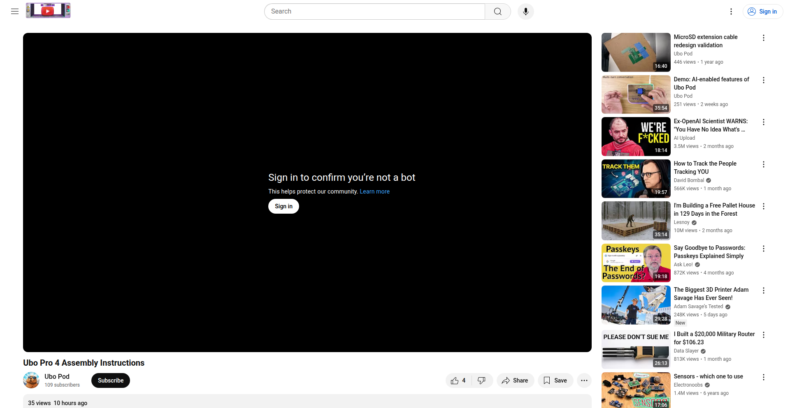This screenshot has height=408, width=790.
Task: Save the video to a playlist
Action: point(555,380)
